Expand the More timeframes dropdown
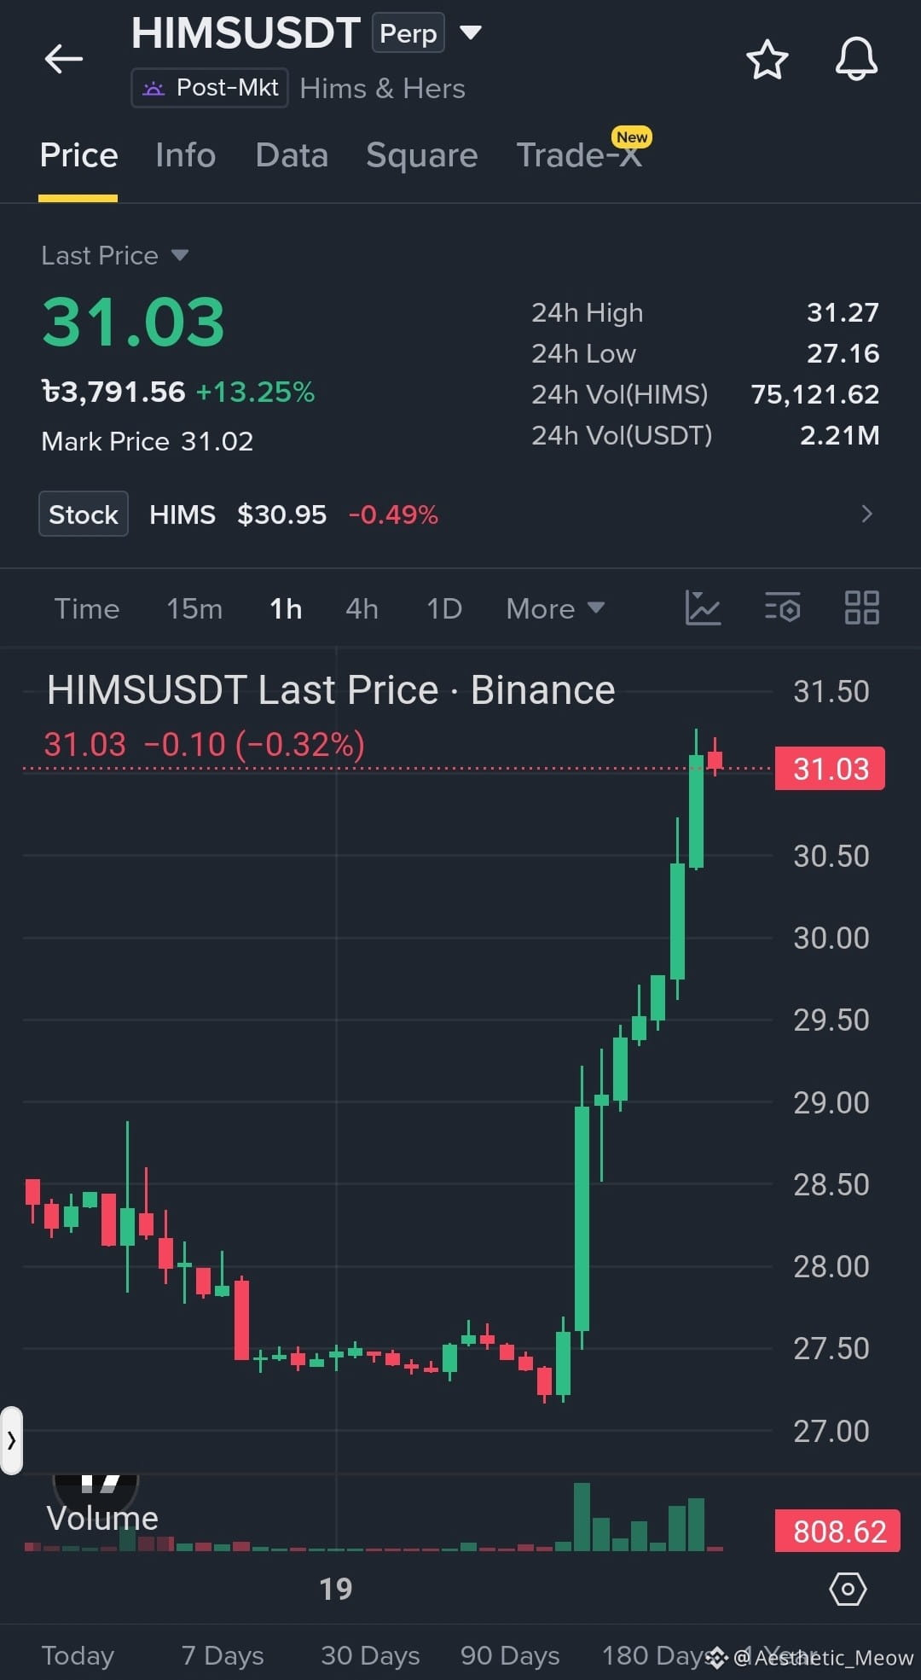The height and width of the screenshot is (1680, 921). pos(555,608)
